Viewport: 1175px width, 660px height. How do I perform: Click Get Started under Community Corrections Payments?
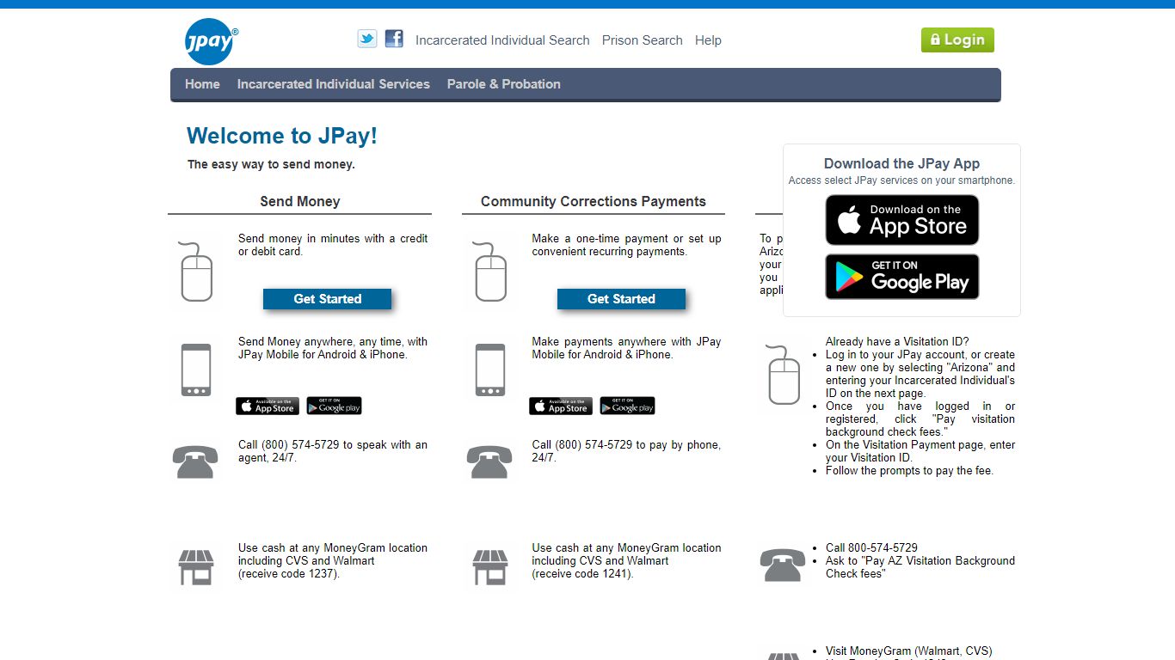(621, 299)
